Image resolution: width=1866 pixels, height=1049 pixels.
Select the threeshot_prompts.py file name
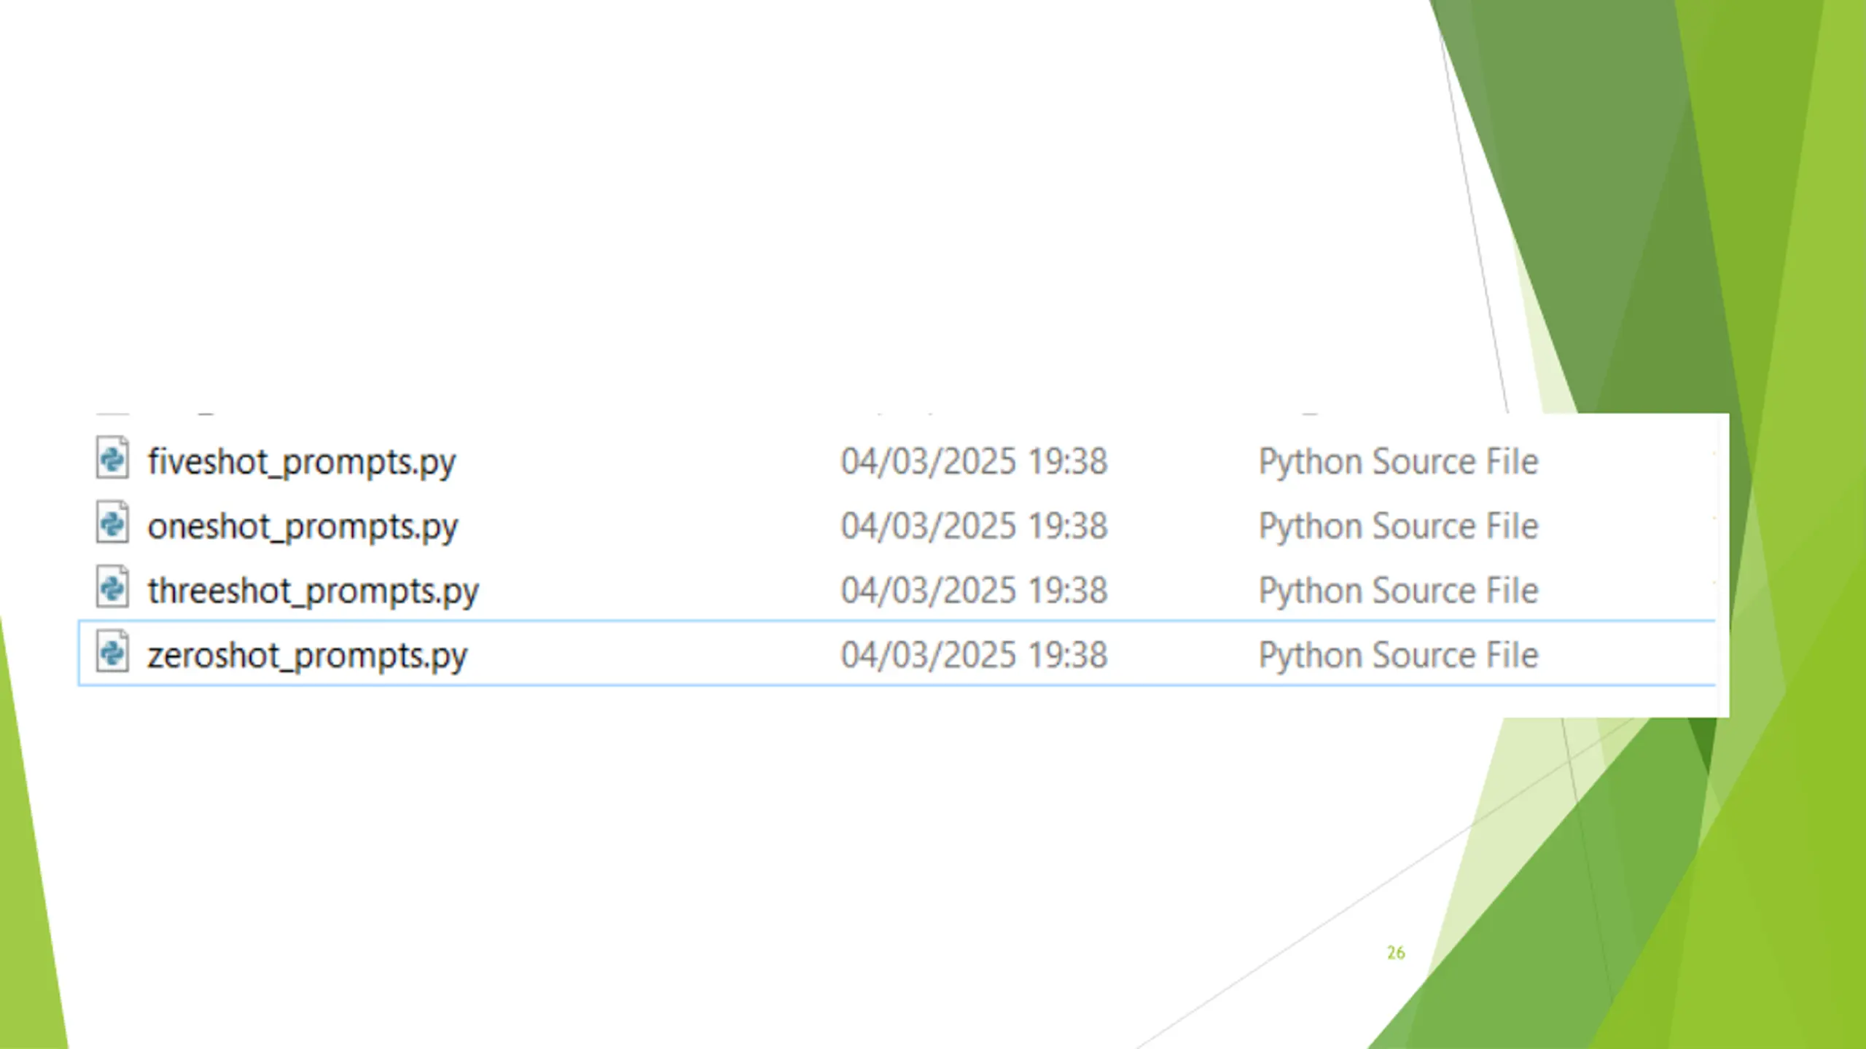pyautogui.click(x=313, y=591)
